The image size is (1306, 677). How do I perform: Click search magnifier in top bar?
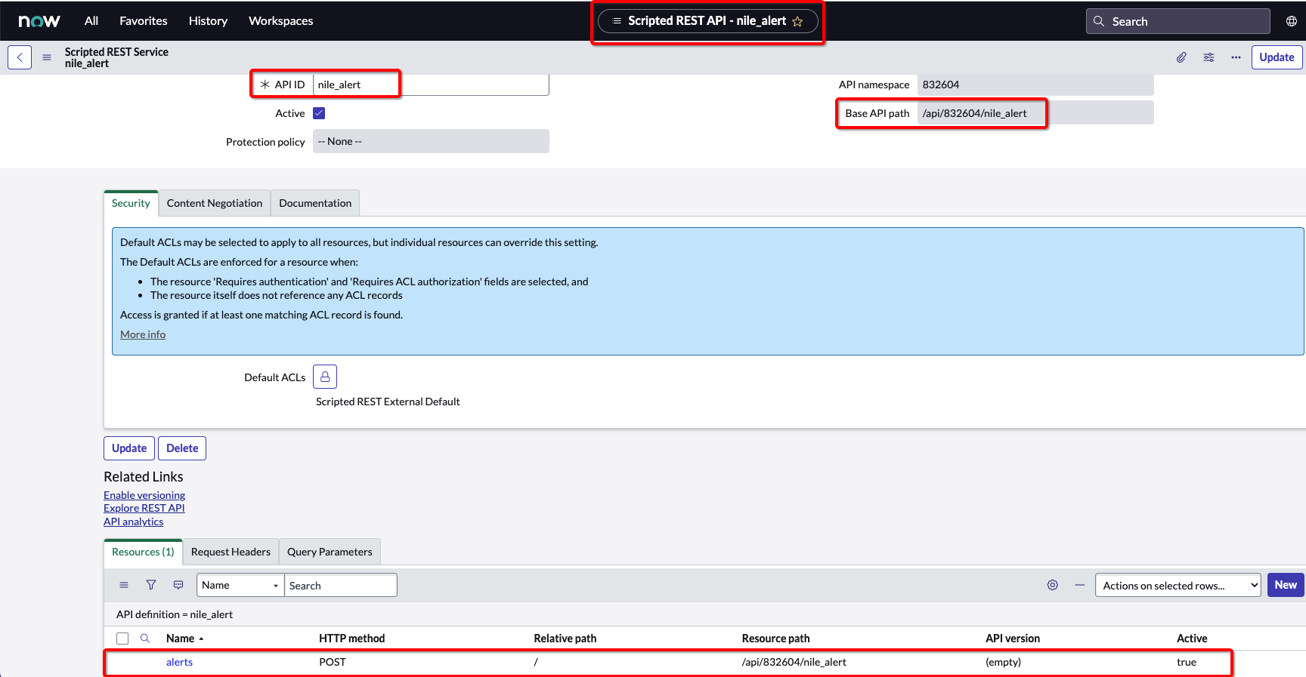[1099, 21]
